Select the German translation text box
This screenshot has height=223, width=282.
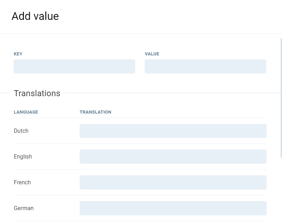point(173,208)
